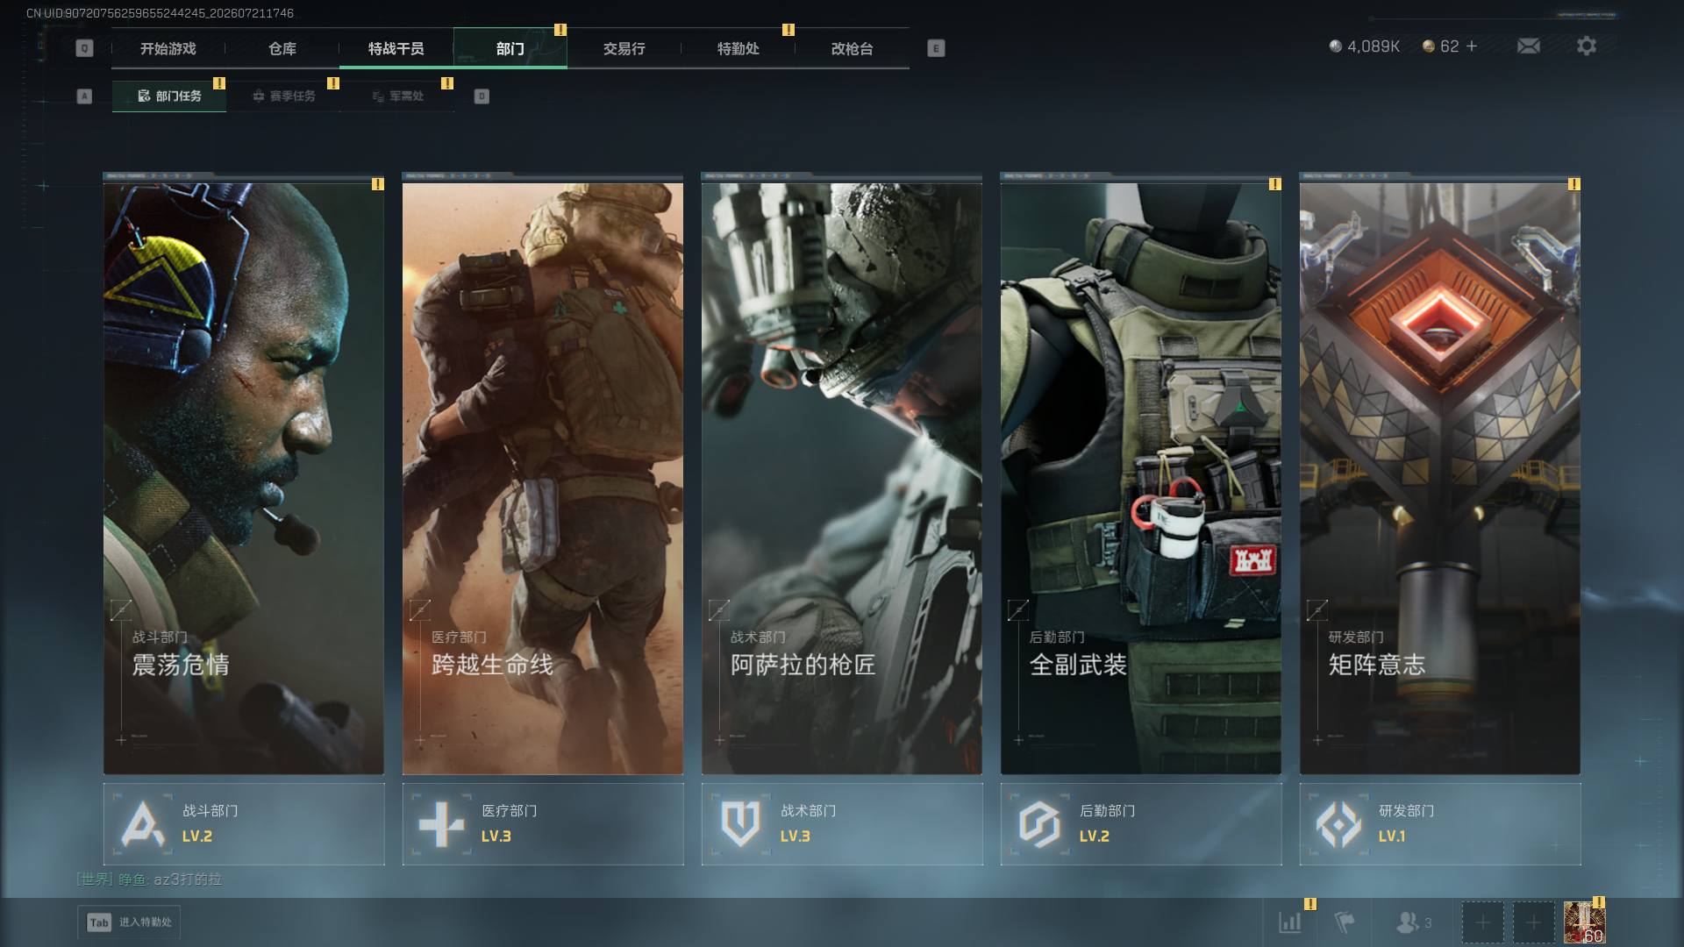Open the 交易行 tab

[624, 48]
